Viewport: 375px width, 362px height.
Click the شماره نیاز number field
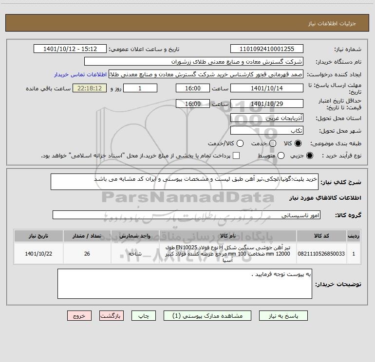(x=267, y=49)
